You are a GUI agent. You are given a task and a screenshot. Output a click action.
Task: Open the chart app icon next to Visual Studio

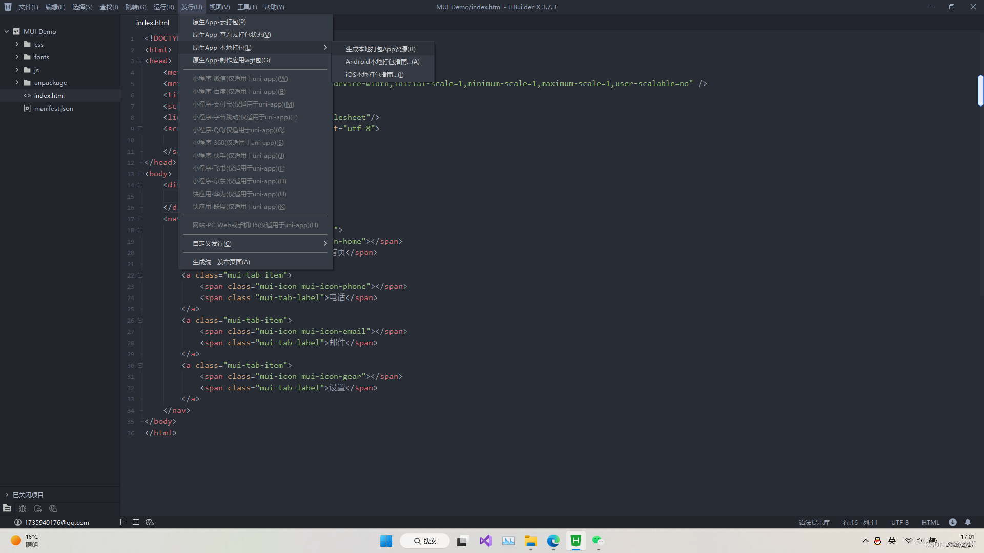(508, 541)
